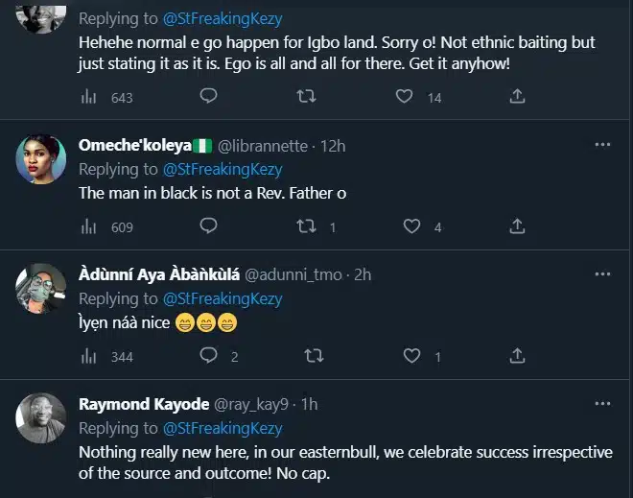The height and width of the screenshot is (498, 633).
Task: Like the 'Hehehe normal e go happen' tweet
Action: [405, 97]
